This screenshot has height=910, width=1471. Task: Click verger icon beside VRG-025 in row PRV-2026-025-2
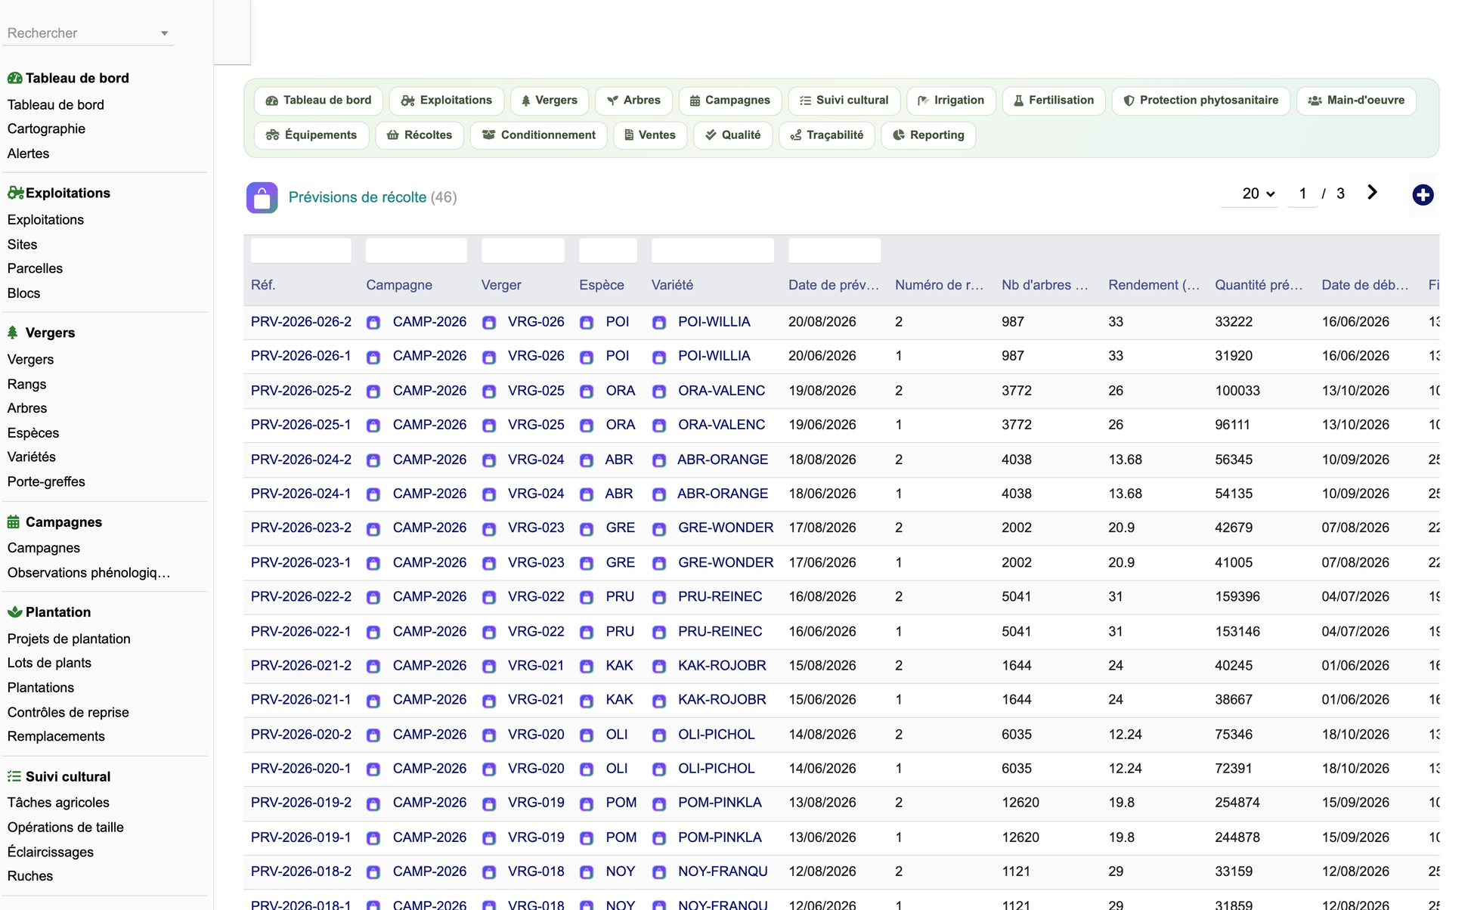coord(489,392)
